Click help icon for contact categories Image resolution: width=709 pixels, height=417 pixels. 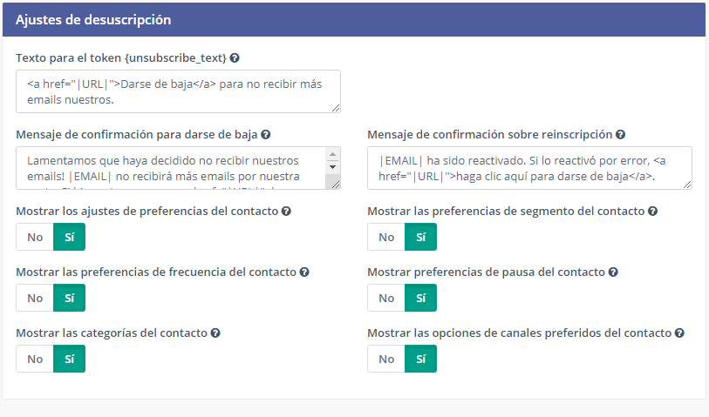[x=215, y=333]
